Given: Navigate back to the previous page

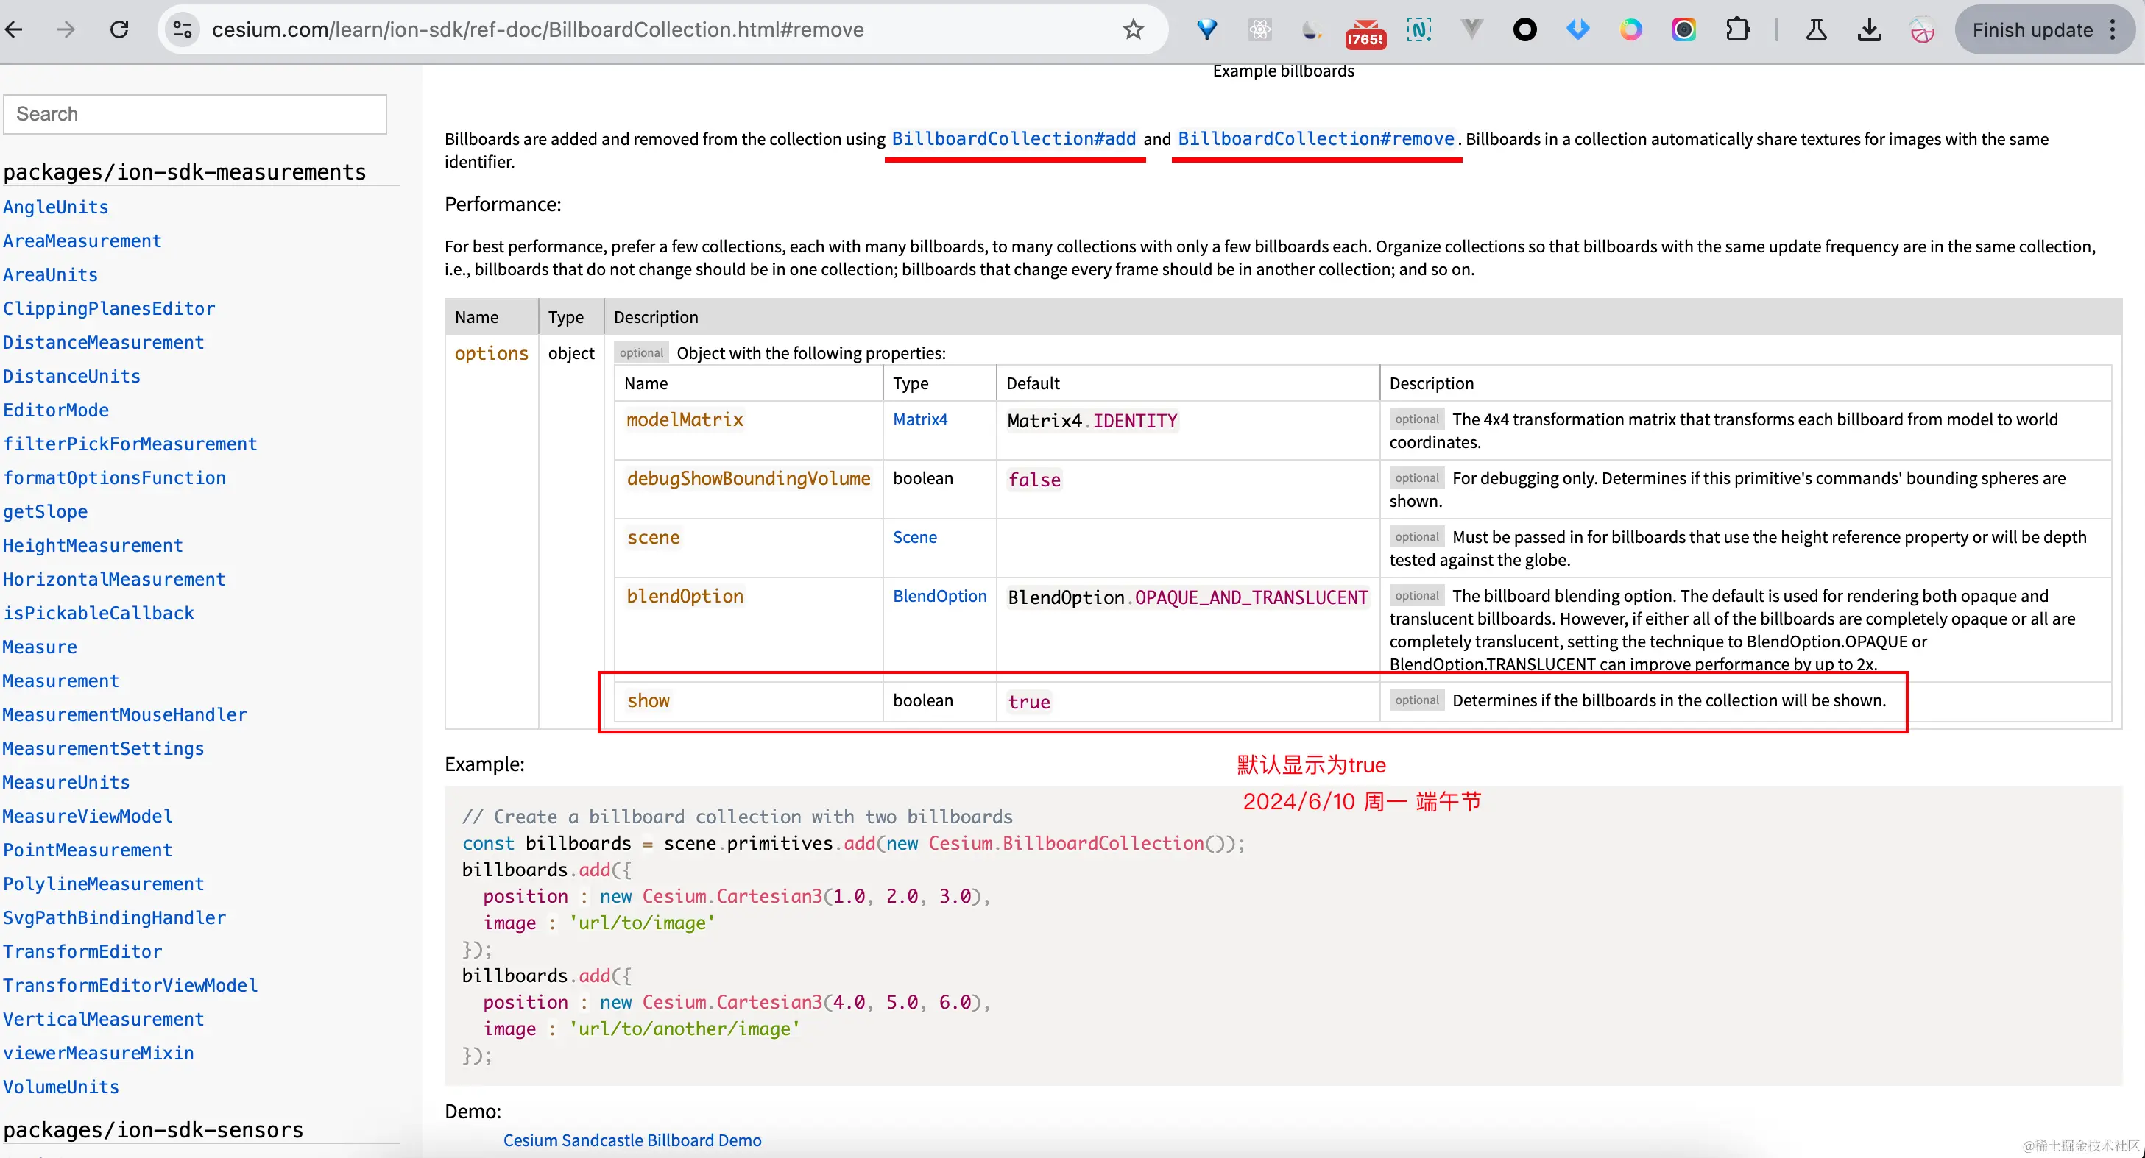Looking at the screenshot, I should (x=14, y=29).
